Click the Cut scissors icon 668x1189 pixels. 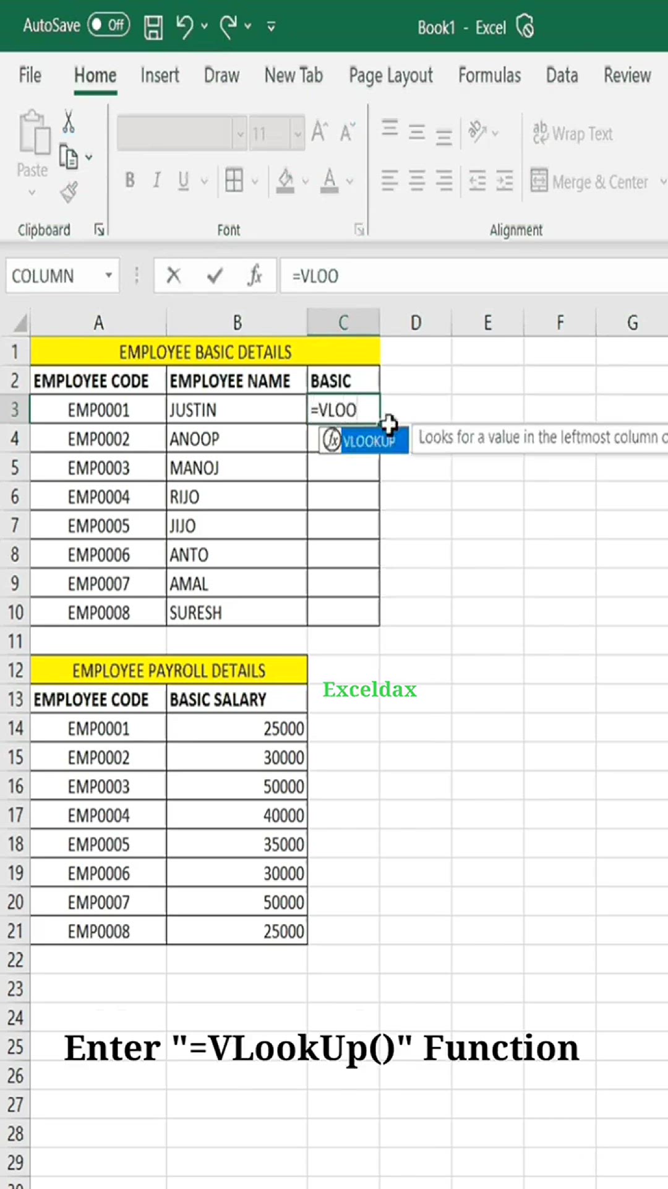click(x=69, y=121)
